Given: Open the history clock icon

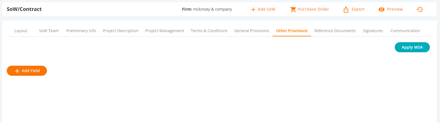Looking at the screenshot, I should (420, 10).
